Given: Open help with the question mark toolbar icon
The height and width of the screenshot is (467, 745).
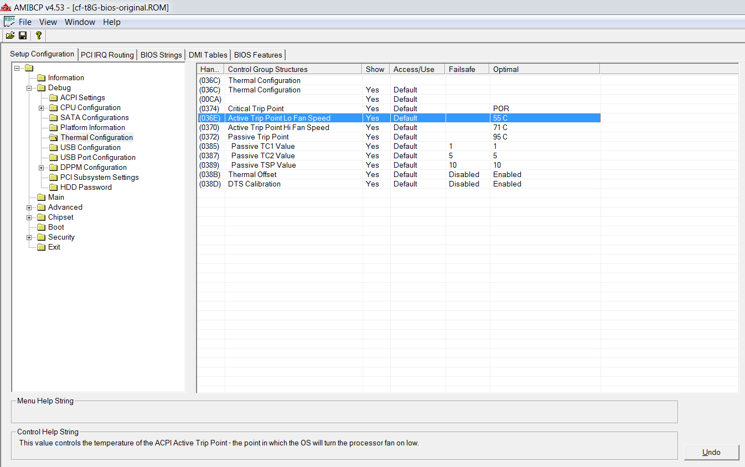Looking at the screenshot, I should tap(38, 35).
